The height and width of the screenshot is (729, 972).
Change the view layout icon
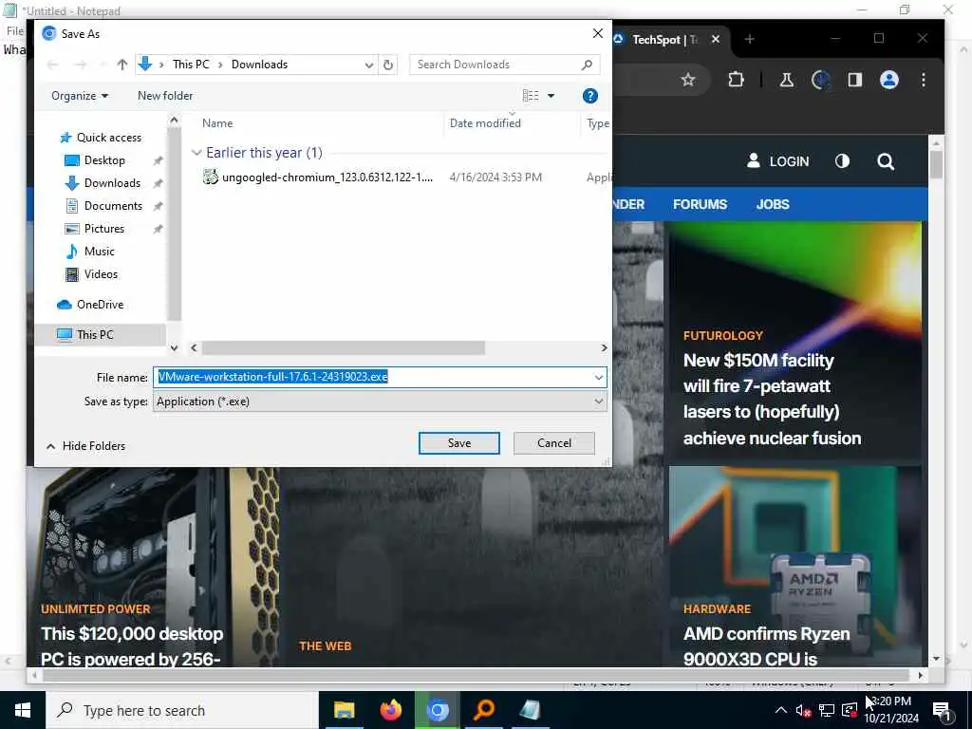pos(531,96)
